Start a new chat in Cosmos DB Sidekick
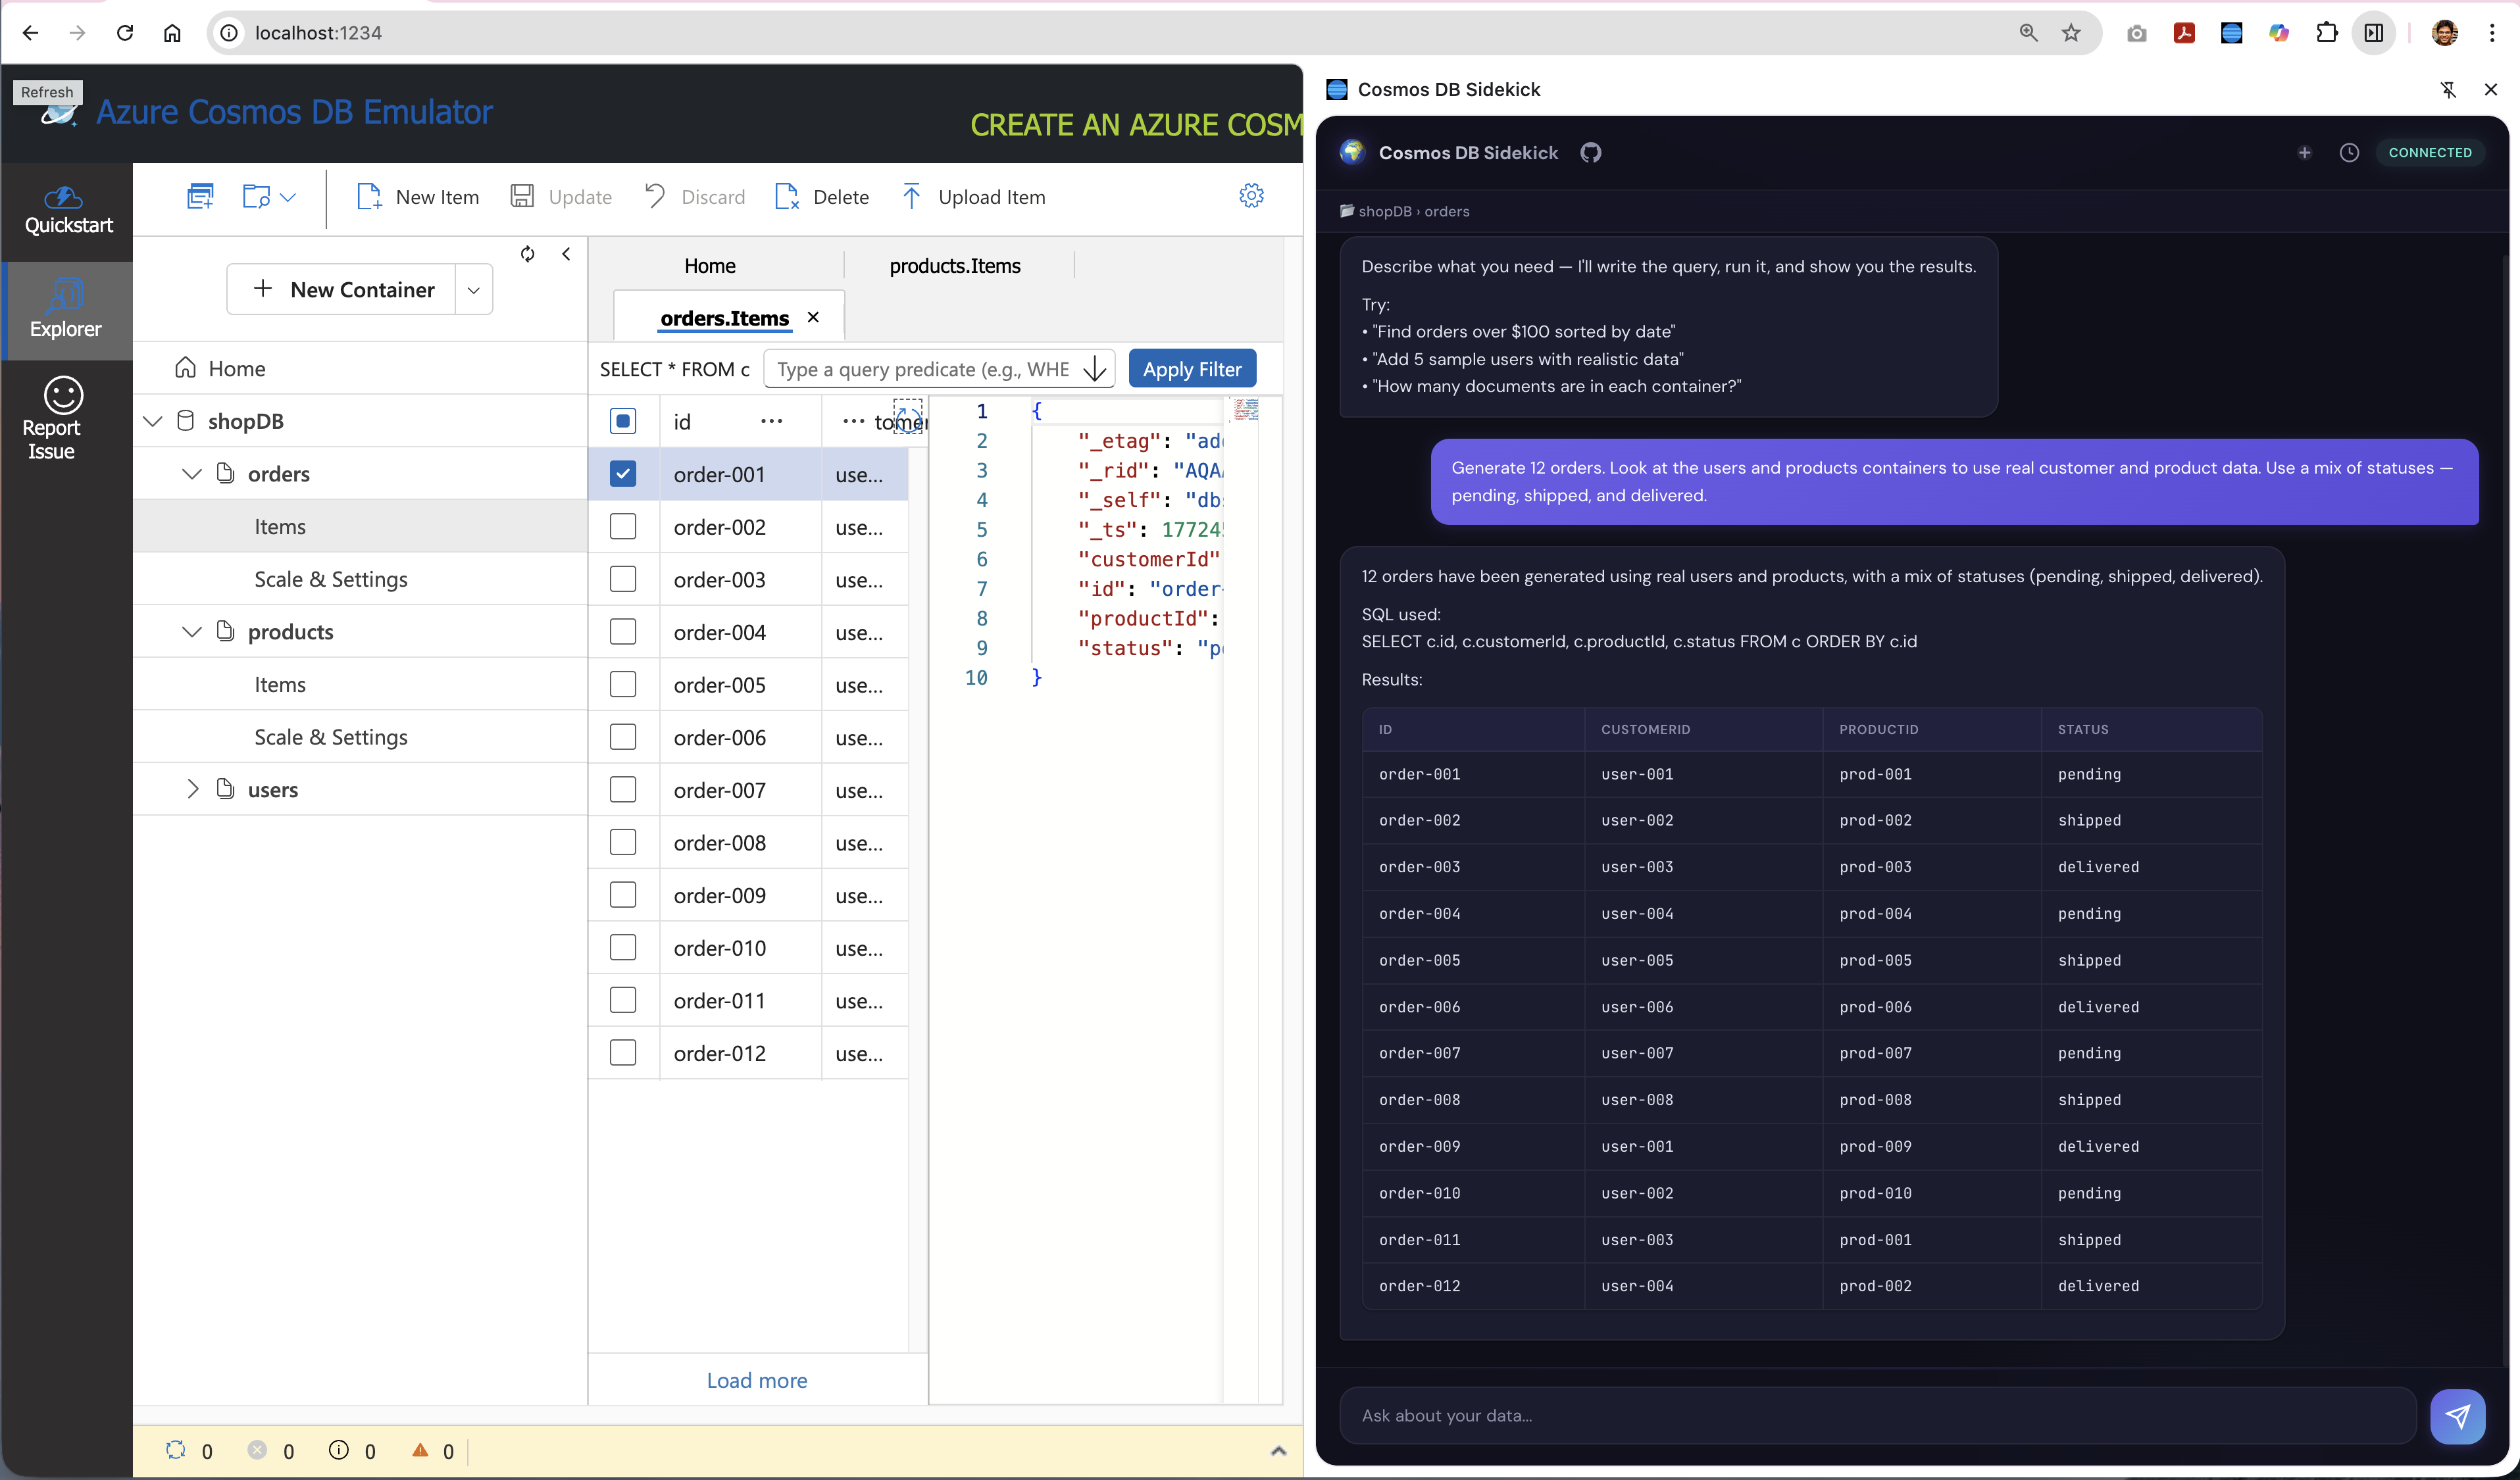The width and height of the screenshot is (2520, 1480). [2305, 152]
